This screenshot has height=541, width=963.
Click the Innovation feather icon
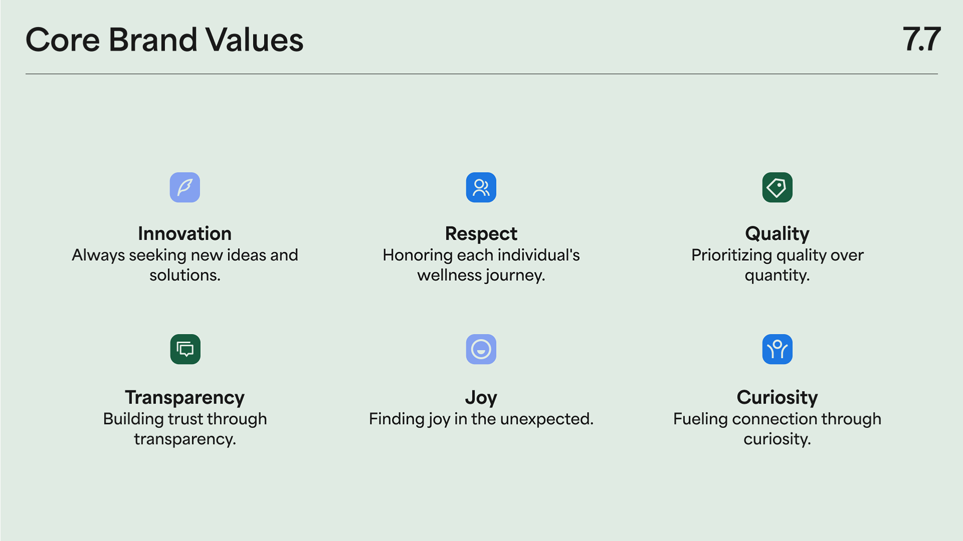click(x=185, y=188)
